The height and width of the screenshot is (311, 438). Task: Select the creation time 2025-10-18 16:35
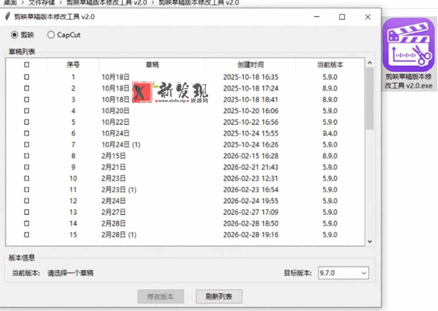[251, 77]
